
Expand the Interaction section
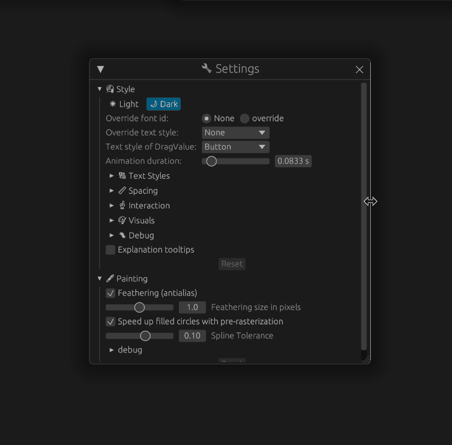(112, 205)
